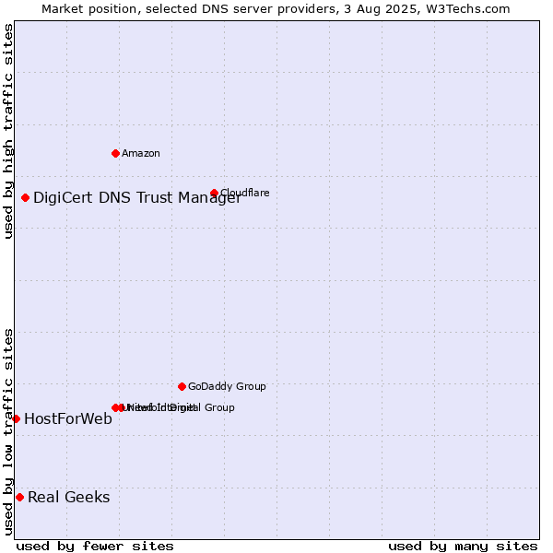Select the 'HostForWeb' label text
553x553 pixels.
68,419
